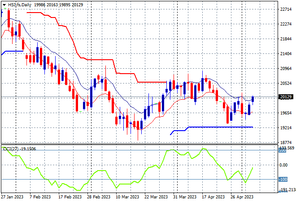Image resolution: width=296 pixels, height=202 pixels.
Task: Select the HSI,fs,Daily chart title text
Action: coord(19,5)
